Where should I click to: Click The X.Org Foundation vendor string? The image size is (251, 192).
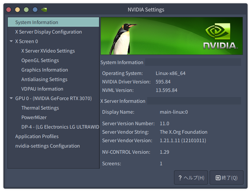tap(184, 132)
